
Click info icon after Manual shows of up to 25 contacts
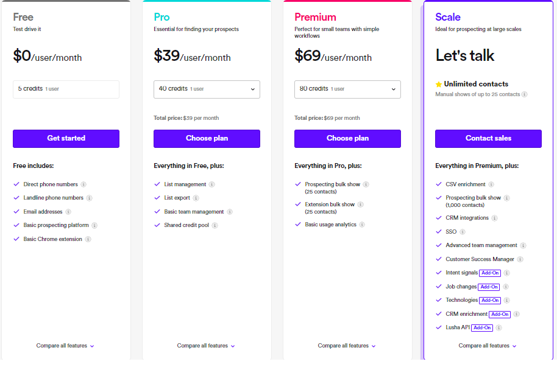point(524,94)
